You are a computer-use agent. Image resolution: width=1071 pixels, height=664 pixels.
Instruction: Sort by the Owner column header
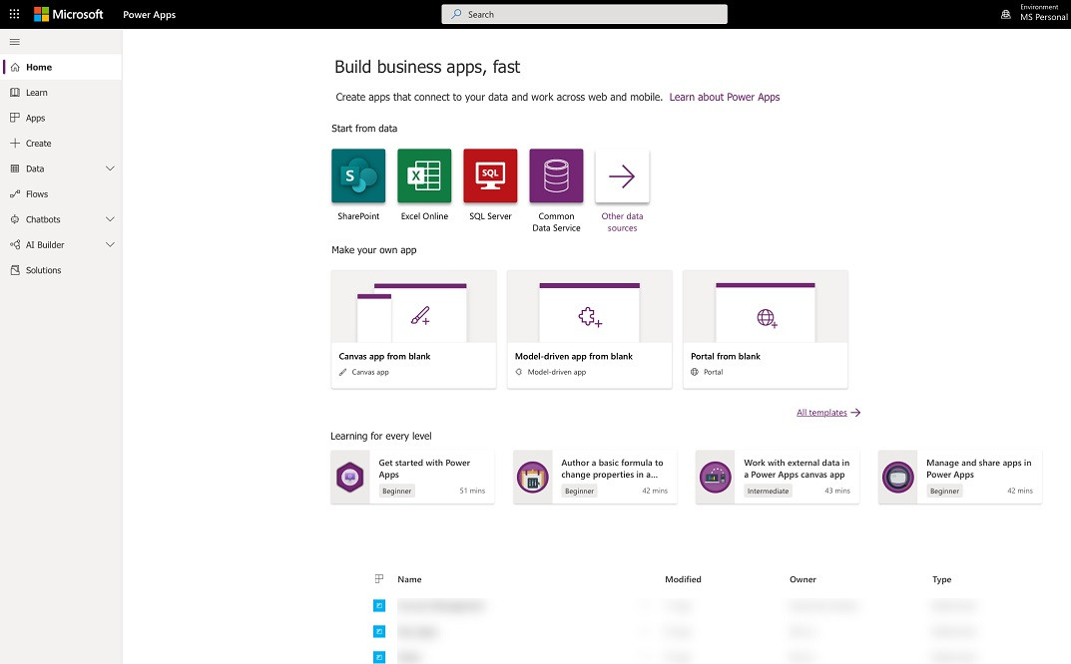pos(803,579)
